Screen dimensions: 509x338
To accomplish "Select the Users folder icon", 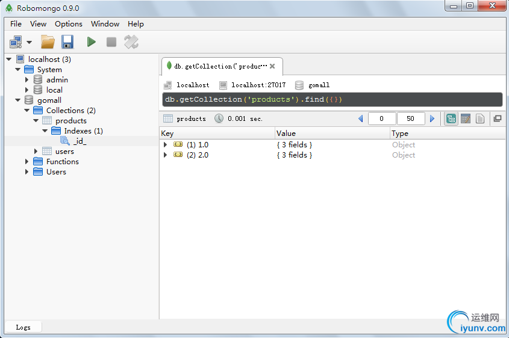I will coord(38,172).
